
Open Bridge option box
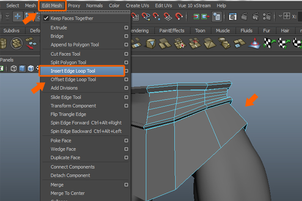(126, 36)
